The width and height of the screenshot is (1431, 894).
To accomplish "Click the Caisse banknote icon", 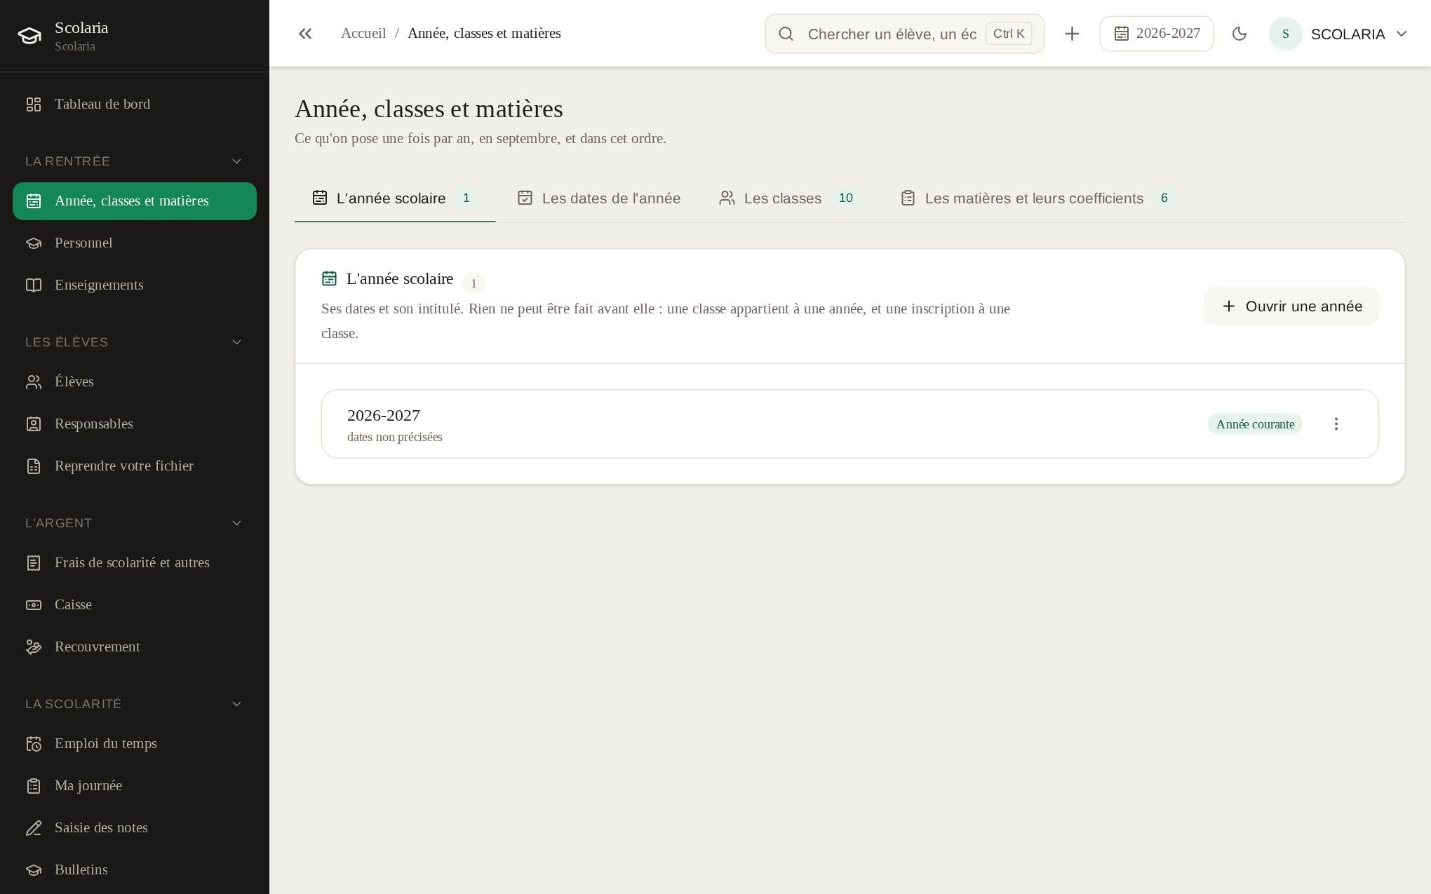I will [34, 605].
